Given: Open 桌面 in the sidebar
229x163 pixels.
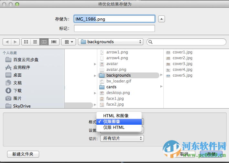Looking at the screenshot, I should [14, 75].
